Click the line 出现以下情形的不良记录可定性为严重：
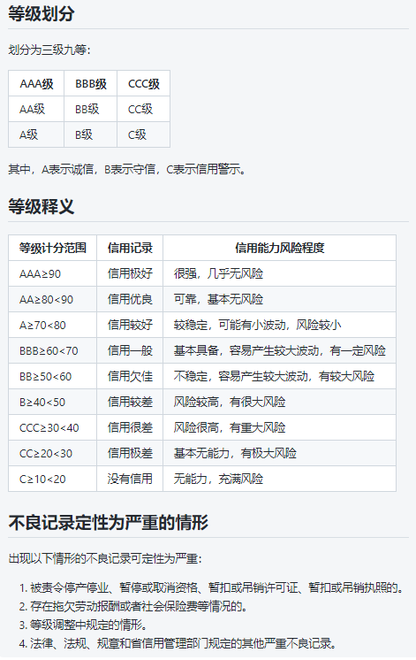Screen dimensions: 416x660 tap(105, 559)
